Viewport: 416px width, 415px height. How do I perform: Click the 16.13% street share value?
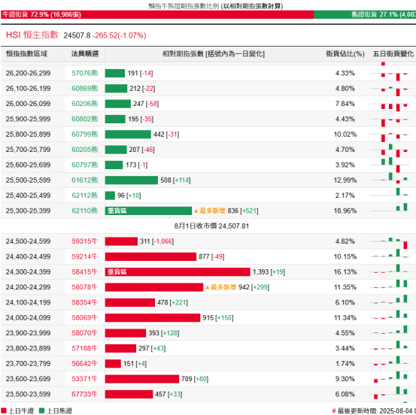coord(345,272)
